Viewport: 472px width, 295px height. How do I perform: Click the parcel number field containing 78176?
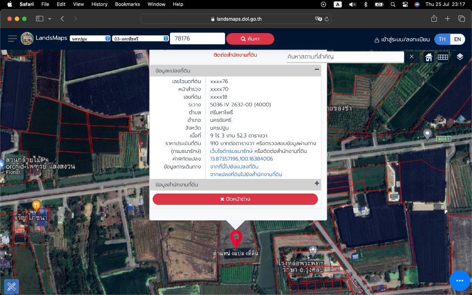197,39
